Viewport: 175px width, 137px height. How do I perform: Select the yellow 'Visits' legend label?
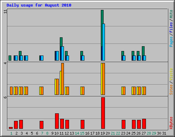[x=171, y=74]
